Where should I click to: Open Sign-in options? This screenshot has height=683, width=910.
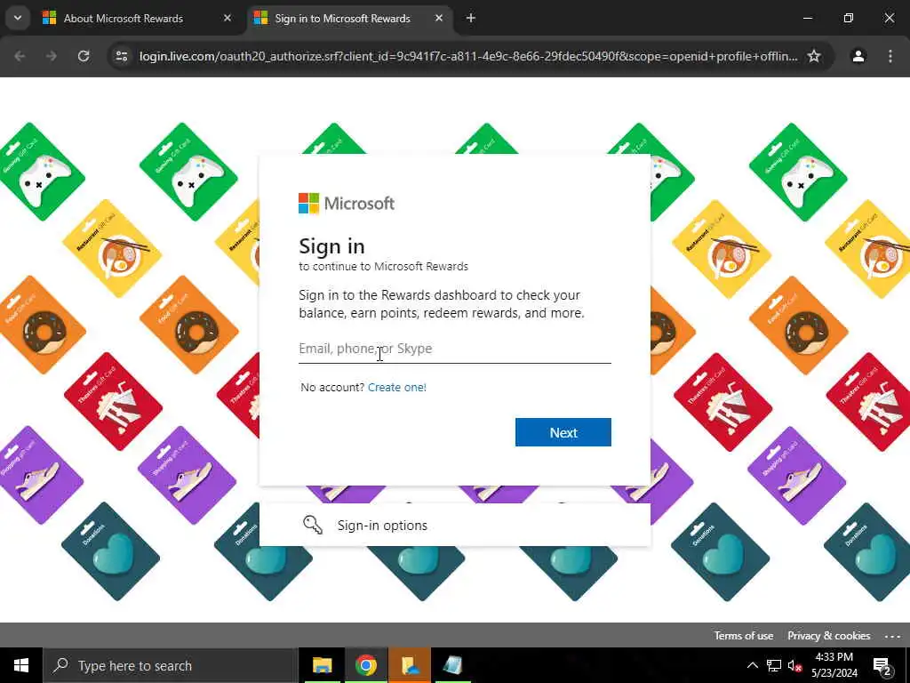coord(454,525)
